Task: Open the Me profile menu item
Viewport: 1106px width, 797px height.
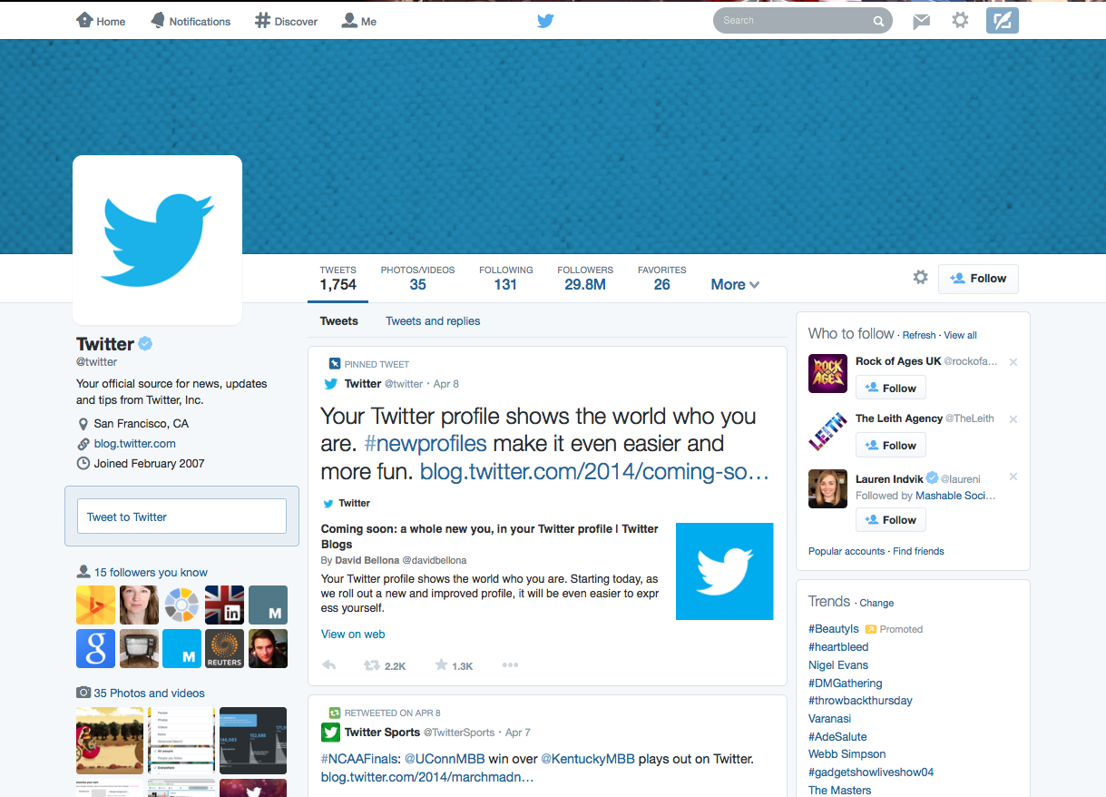Action: (359, 20)
